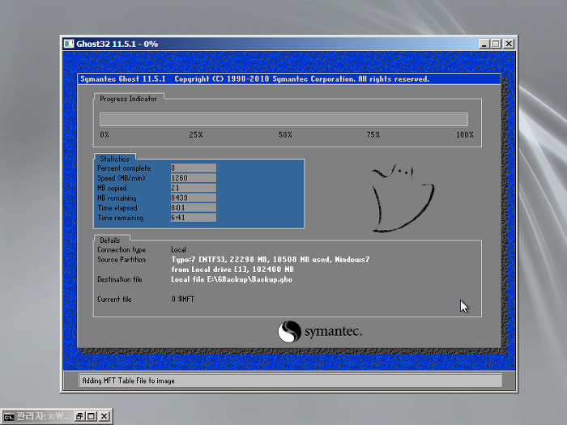Click the "Percent complete" label

(124, 168)
